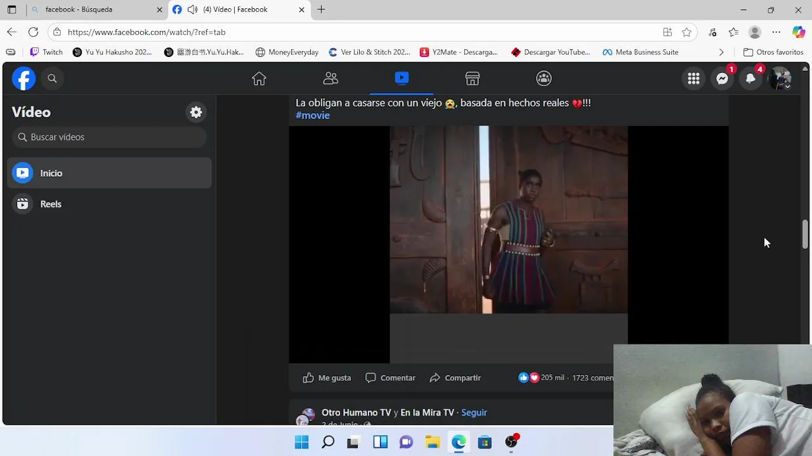812x456 pixels.
Task: Open the Facebook search magnifier icon
Action: tap(52, 79)
